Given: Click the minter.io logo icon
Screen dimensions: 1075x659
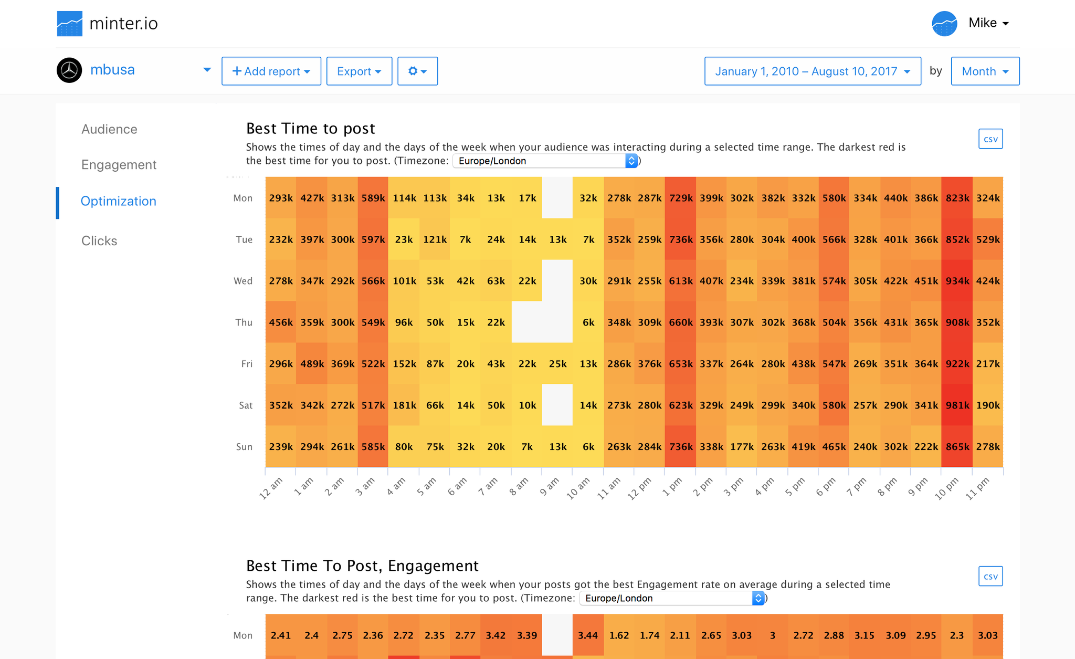Looking at the screenshot, I should (69, 23).
